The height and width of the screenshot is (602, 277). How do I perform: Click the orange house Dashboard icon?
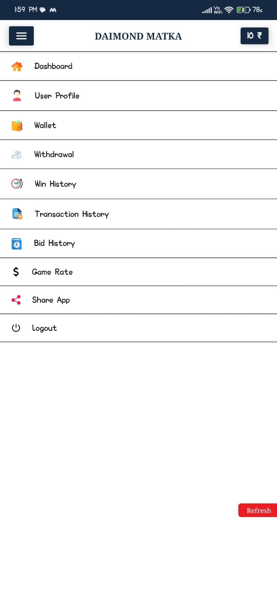(x=17, y=66)
